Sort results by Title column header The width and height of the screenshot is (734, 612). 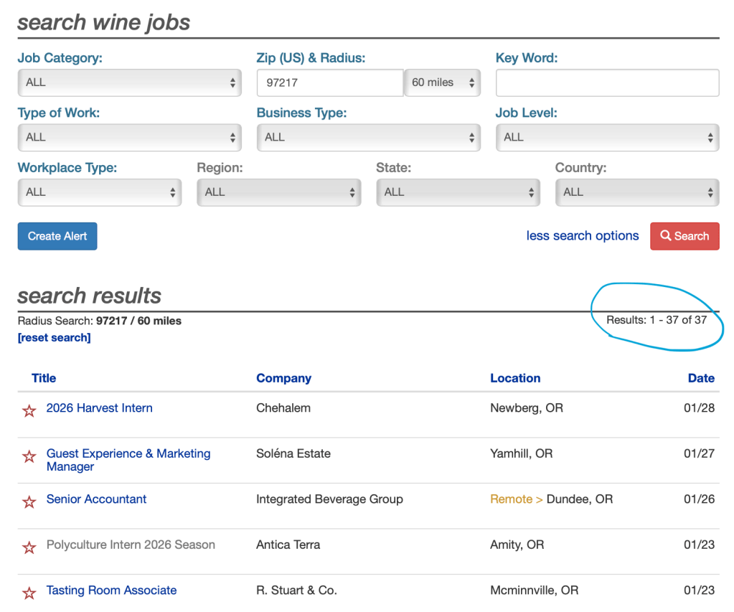[x=44, y=378]
